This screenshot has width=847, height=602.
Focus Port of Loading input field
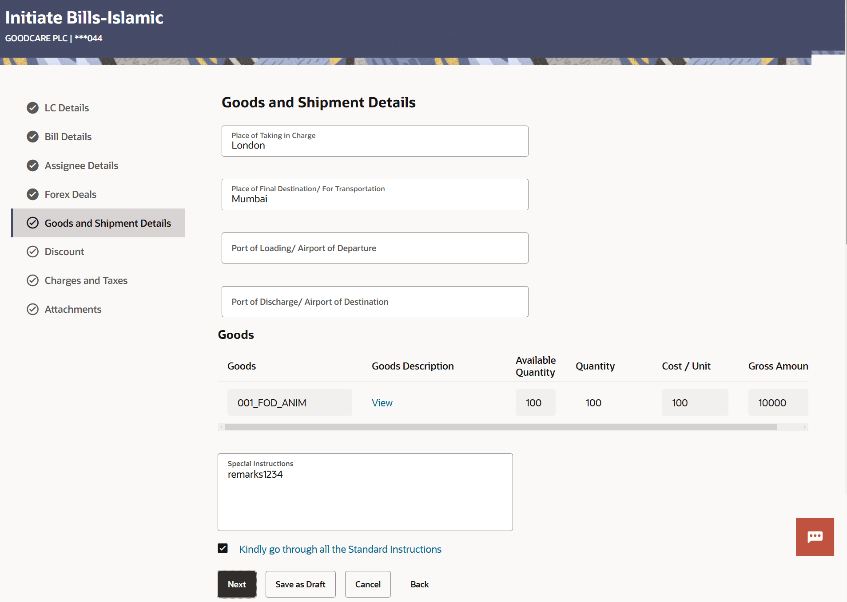click(x=375, y=248)
